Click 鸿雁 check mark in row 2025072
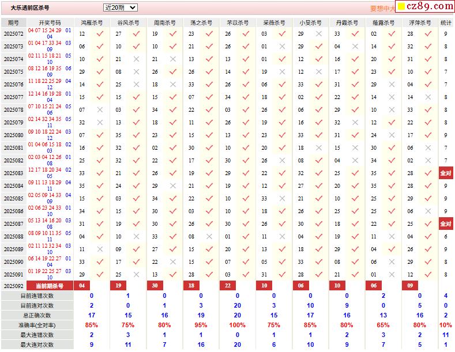Image resolution: width=455 pixels, height=352 pixels. tap(100, 33)
